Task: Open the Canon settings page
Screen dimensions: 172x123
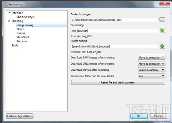Action: tap(21, 33)
